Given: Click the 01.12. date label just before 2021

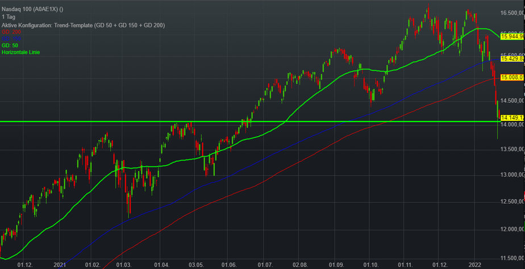Looking at the screenshot, I should 26,264.
